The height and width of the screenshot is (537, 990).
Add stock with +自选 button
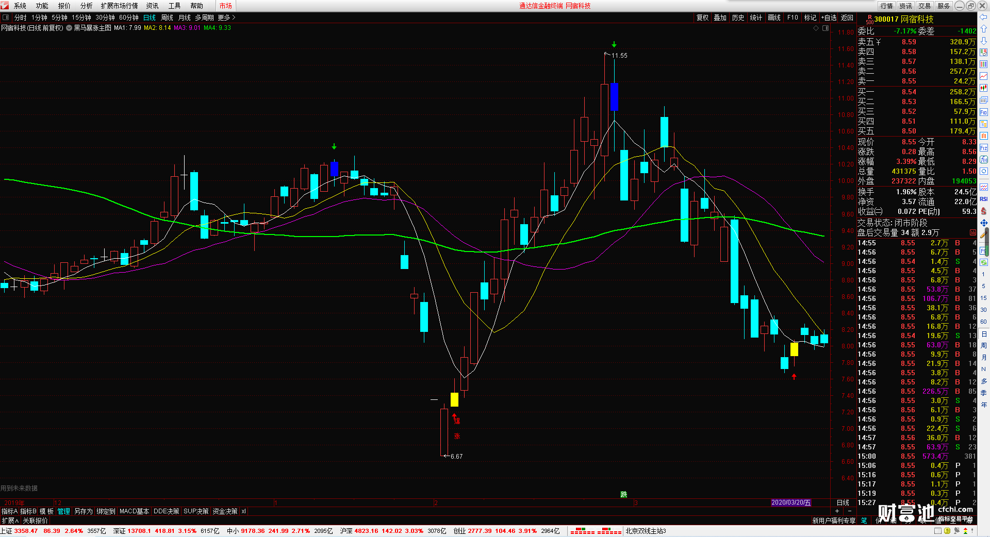click(x=829, y=18)
